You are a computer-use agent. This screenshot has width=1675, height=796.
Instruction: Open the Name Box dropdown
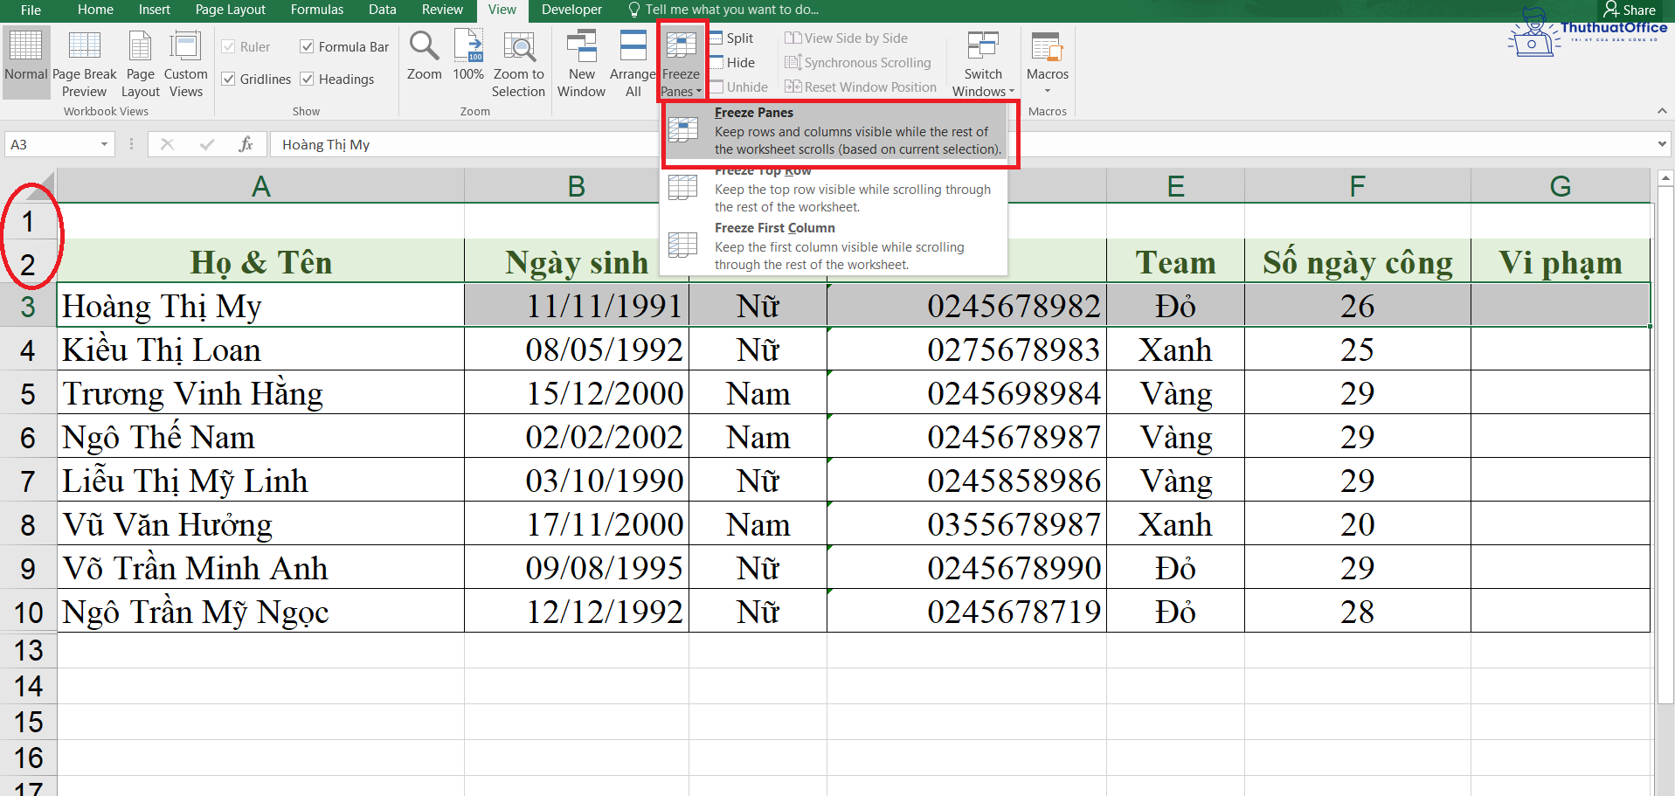(x=104, y=144)
